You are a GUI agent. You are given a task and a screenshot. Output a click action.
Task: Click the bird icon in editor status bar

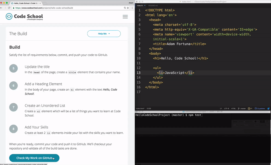pos(268,108)
